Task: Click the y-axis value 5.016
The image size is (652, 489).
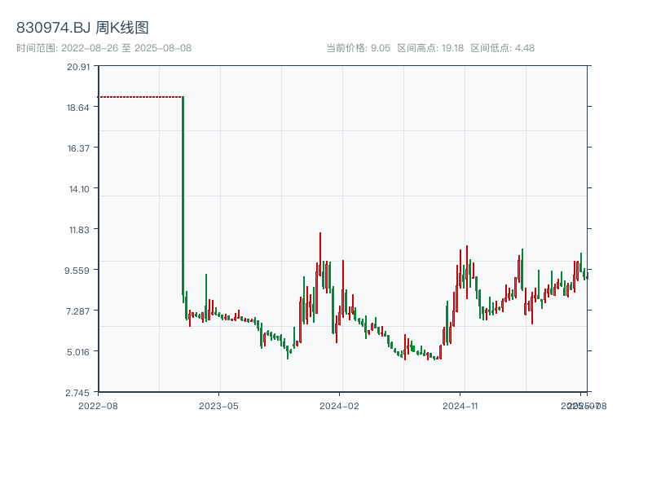Action: tap(78, 352)
